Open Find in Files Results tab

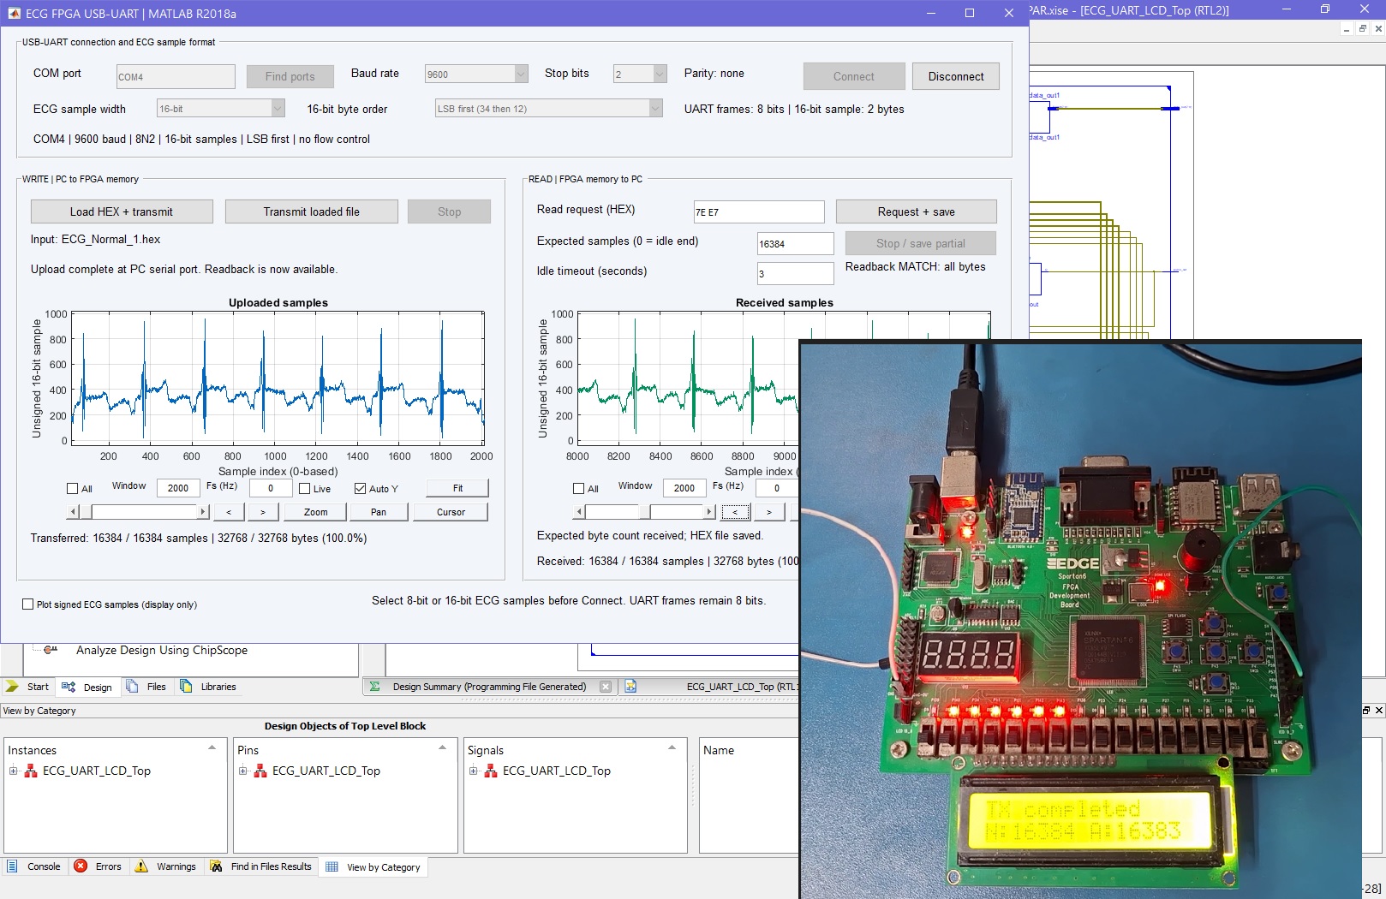(x=261, y=866)
